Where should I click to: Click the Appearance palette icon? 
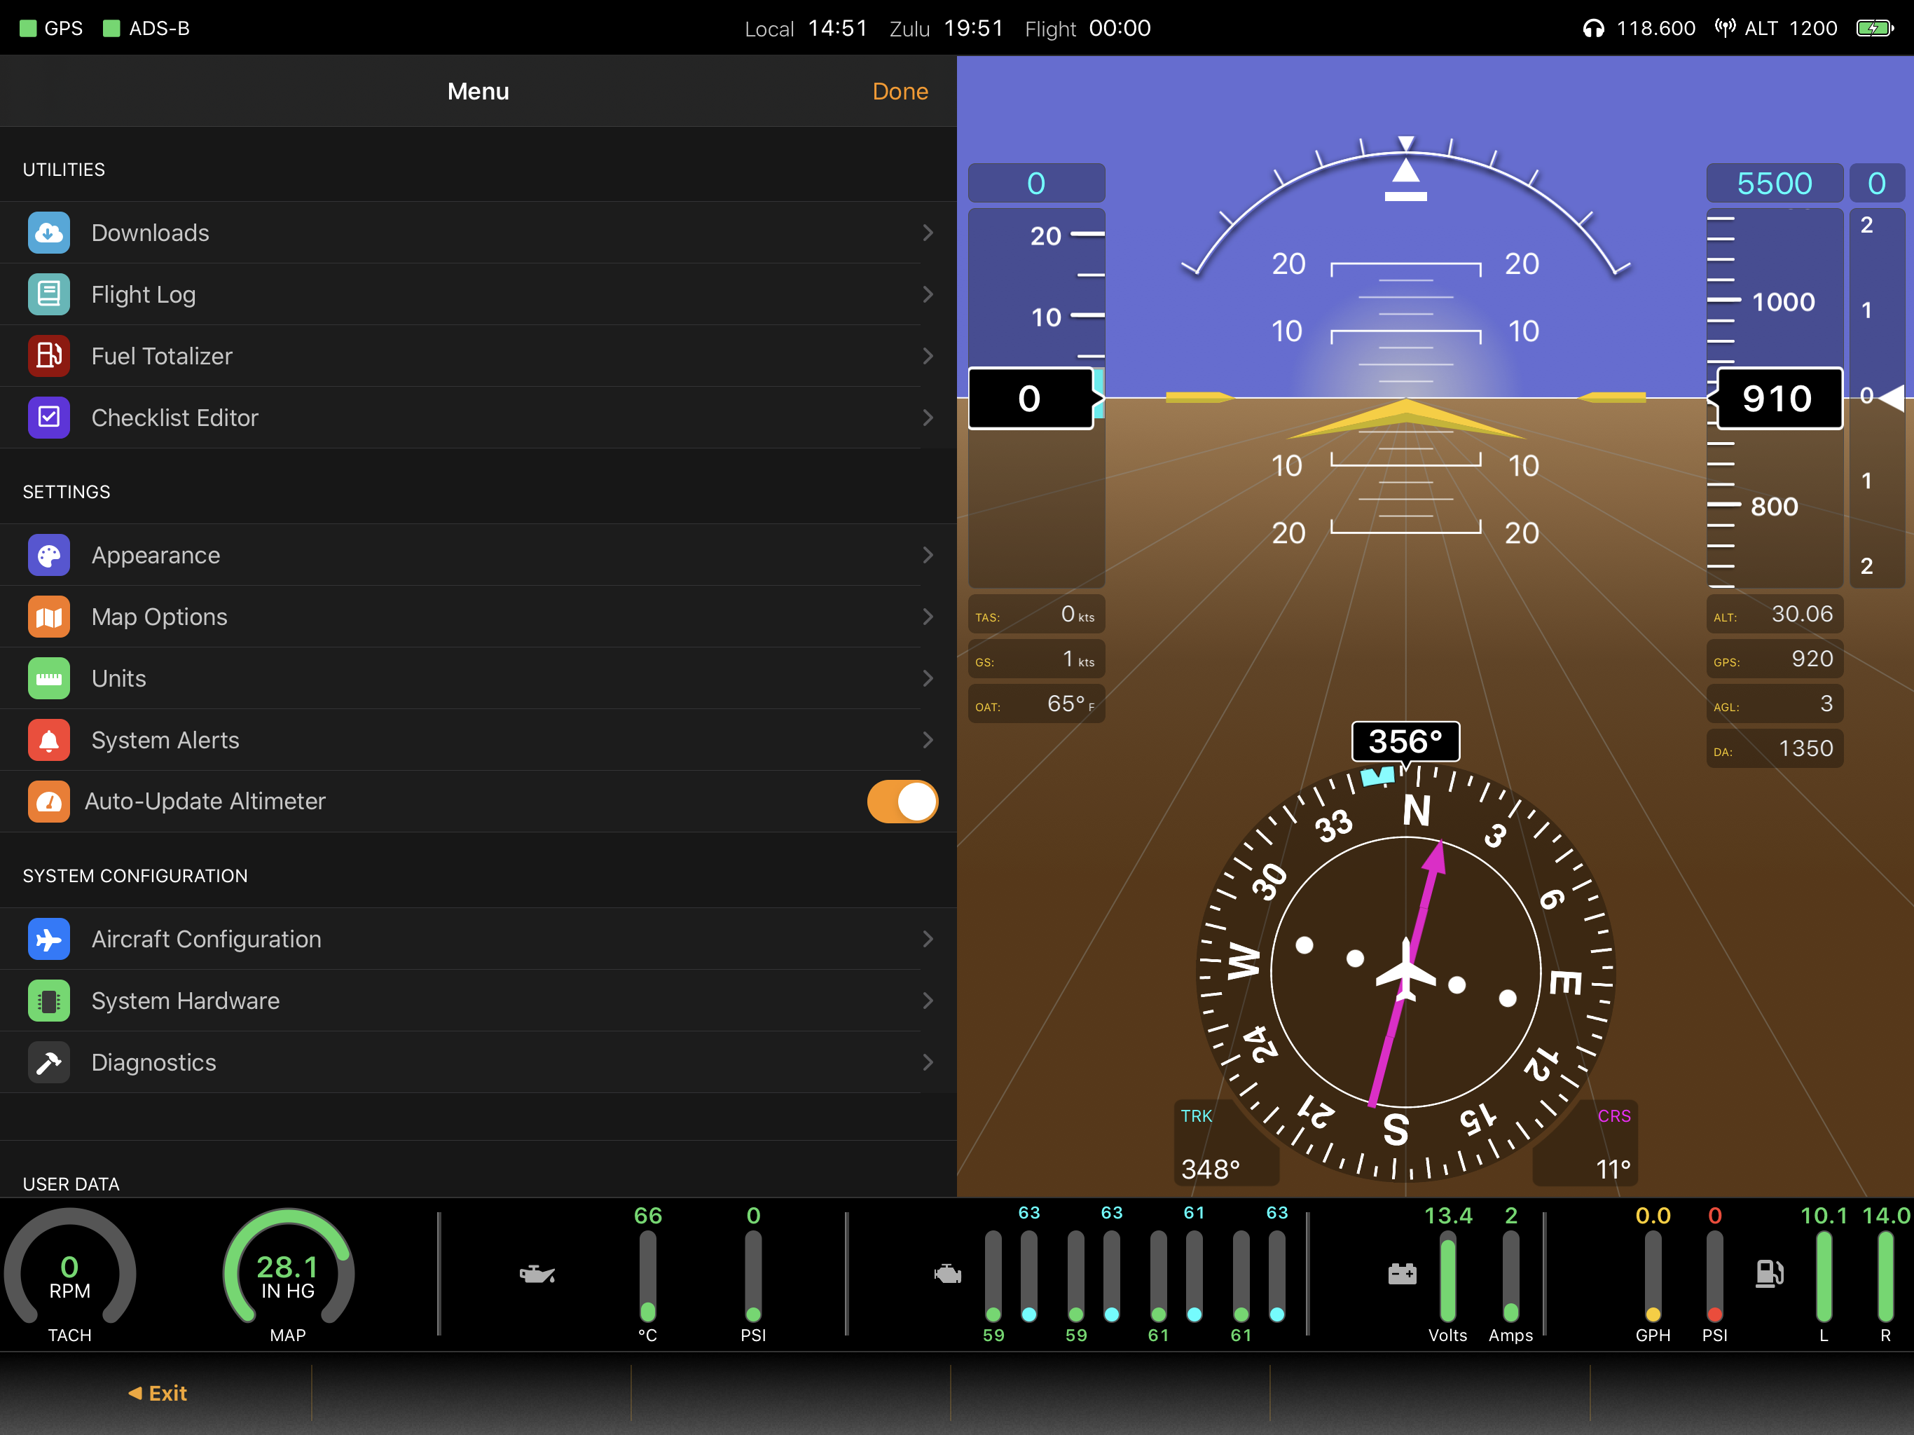click(x=49, y=555)
